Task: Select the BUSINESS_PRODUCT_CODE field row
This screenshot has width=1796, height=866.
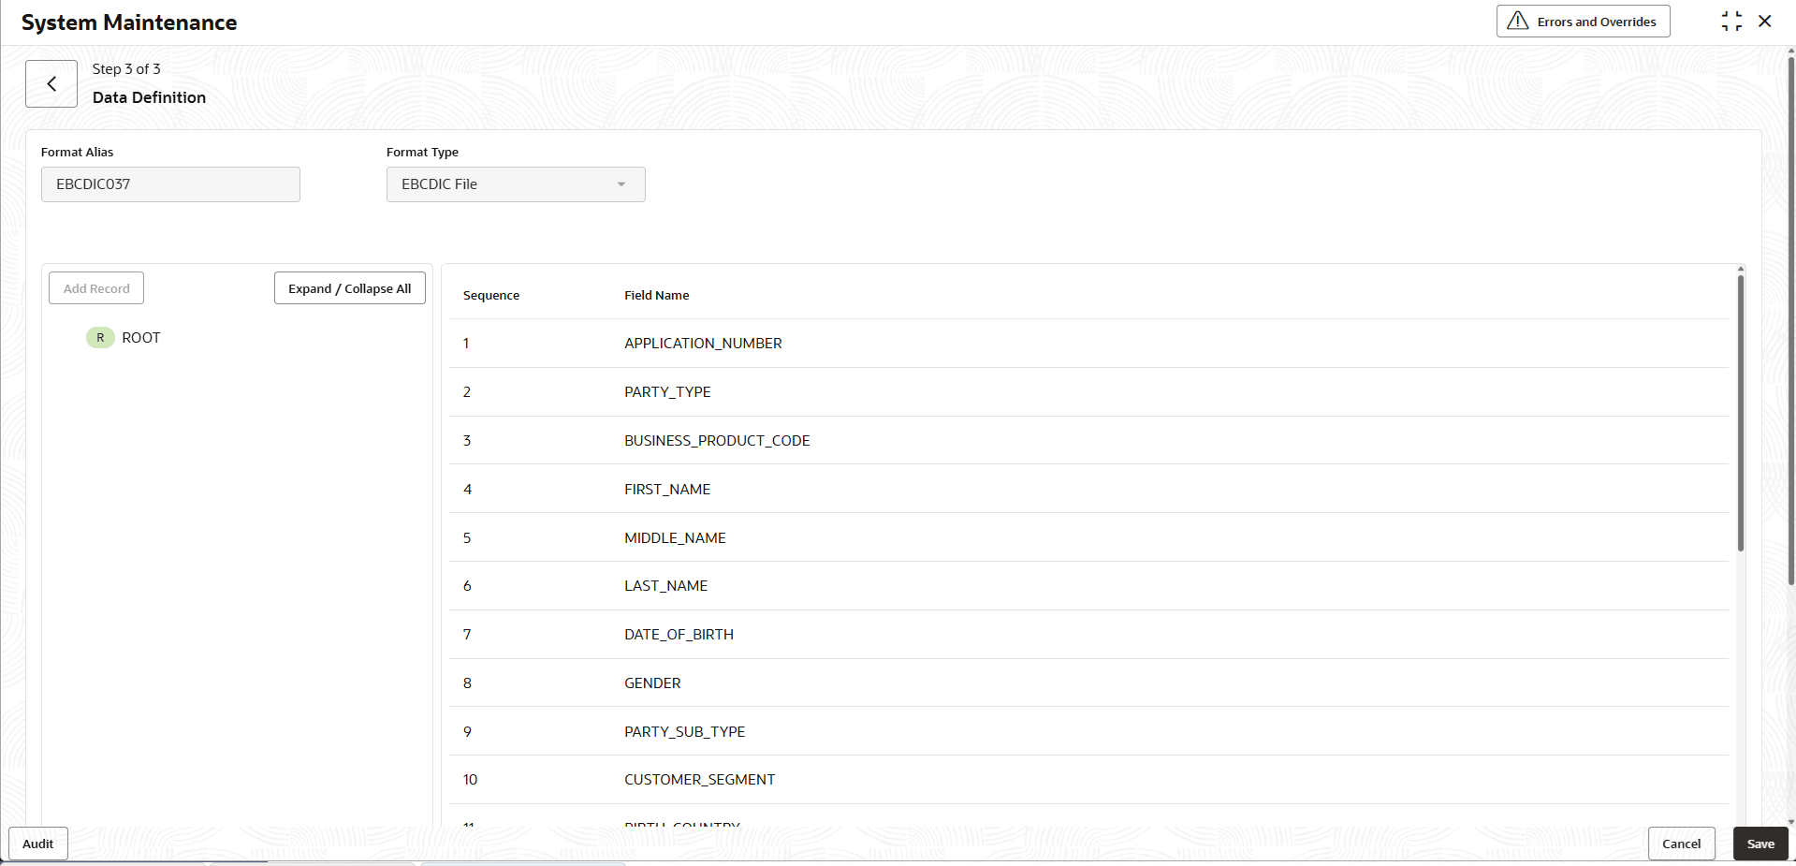Action: click(x=1088, y=441)
